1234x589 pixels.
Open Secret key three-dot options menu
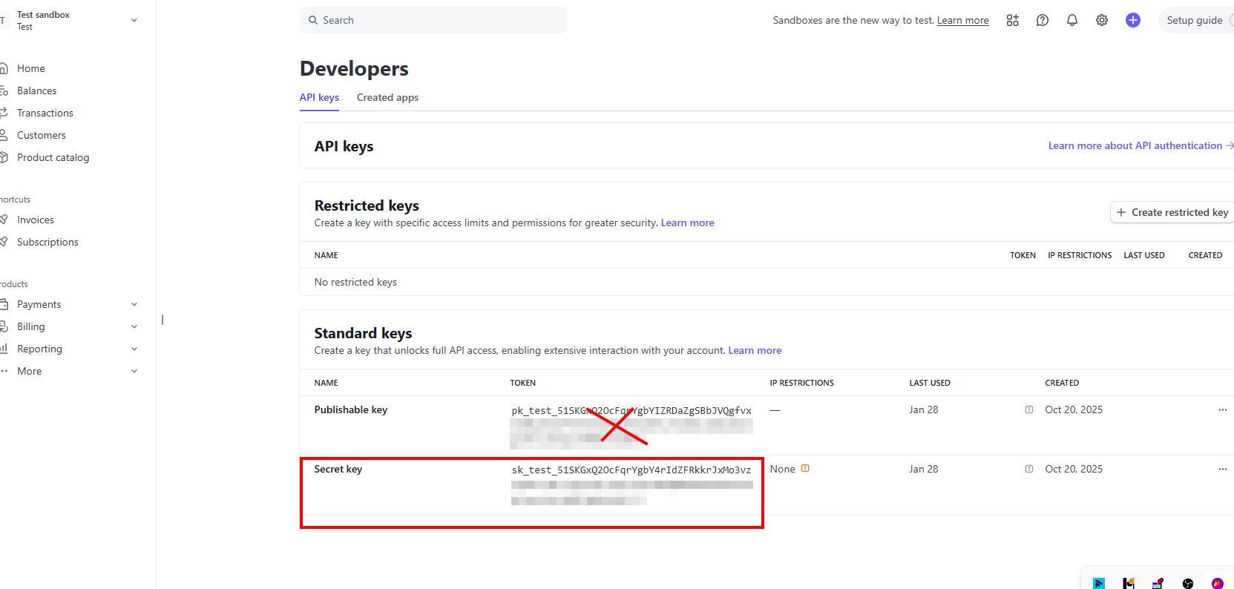click(x=1222, y=469)
